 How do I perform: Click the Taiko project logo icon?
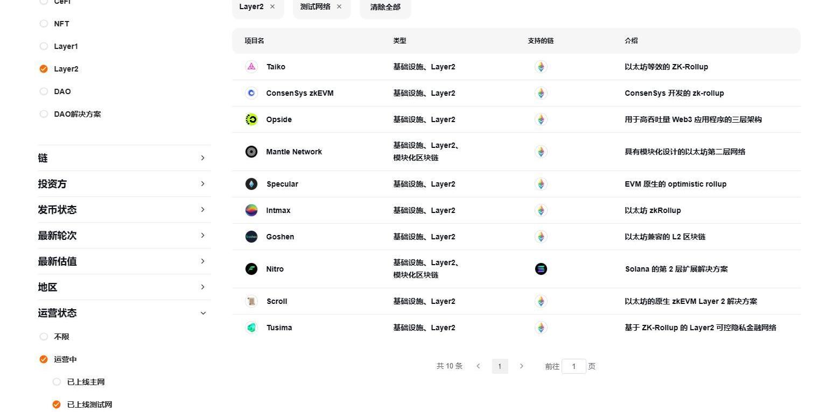[251, 67]
